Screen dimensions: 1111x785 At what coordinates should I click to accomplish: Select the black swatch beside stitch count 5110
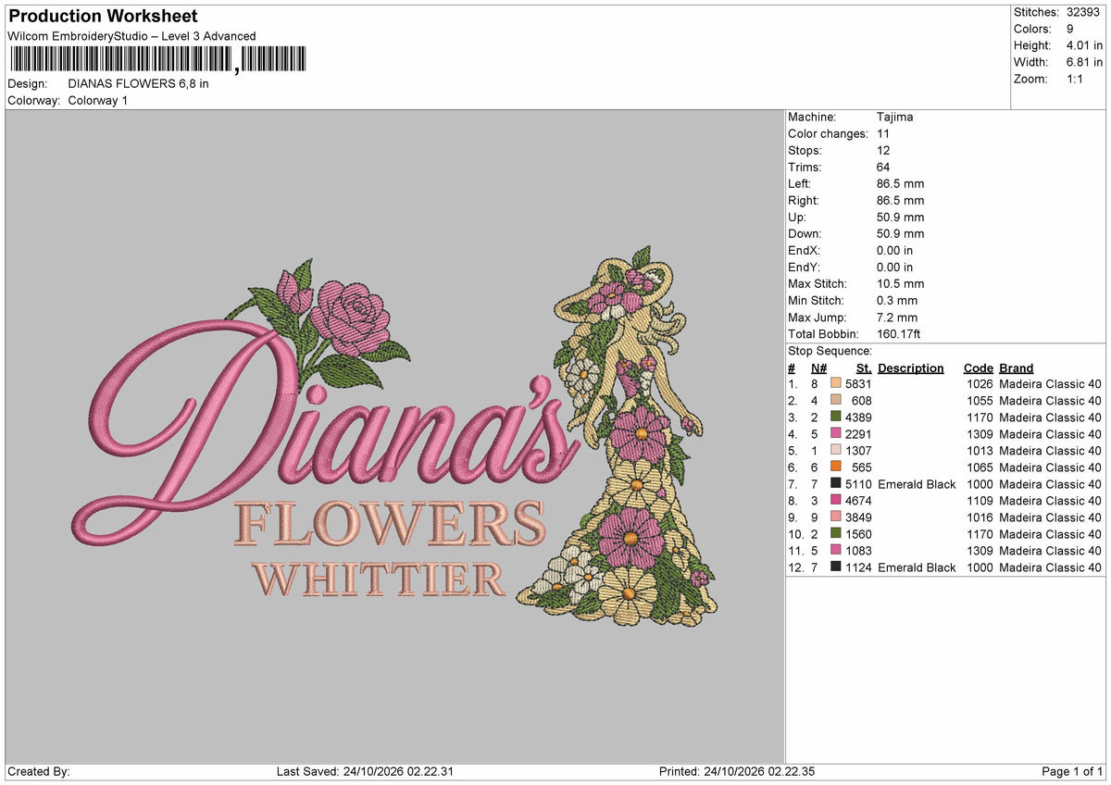point(836,484)
